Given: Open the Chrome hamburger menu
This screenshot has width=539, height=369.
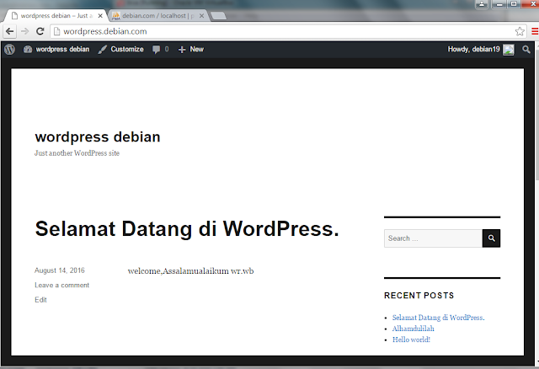Looking at the screenshot, I should coord(535,31).
